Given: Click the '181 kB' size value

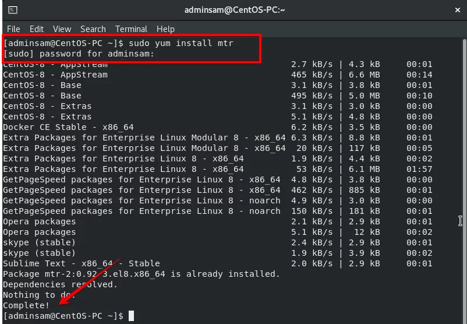Looking at the screenshot, I should [x=365, y=211].
